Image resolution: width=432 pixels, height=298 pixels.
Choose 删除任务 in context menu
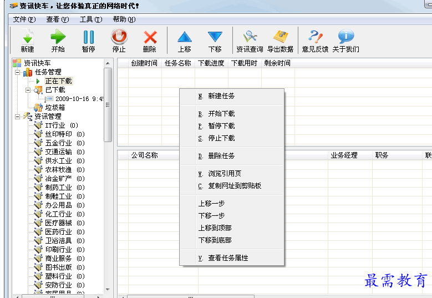[232, 156]
